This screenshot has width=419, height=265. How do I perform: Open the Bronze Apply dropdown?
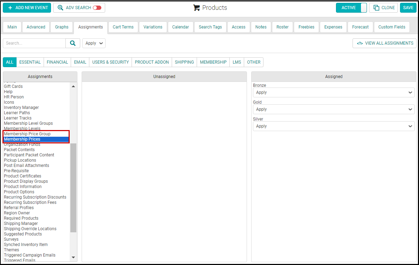click(334, 92)
